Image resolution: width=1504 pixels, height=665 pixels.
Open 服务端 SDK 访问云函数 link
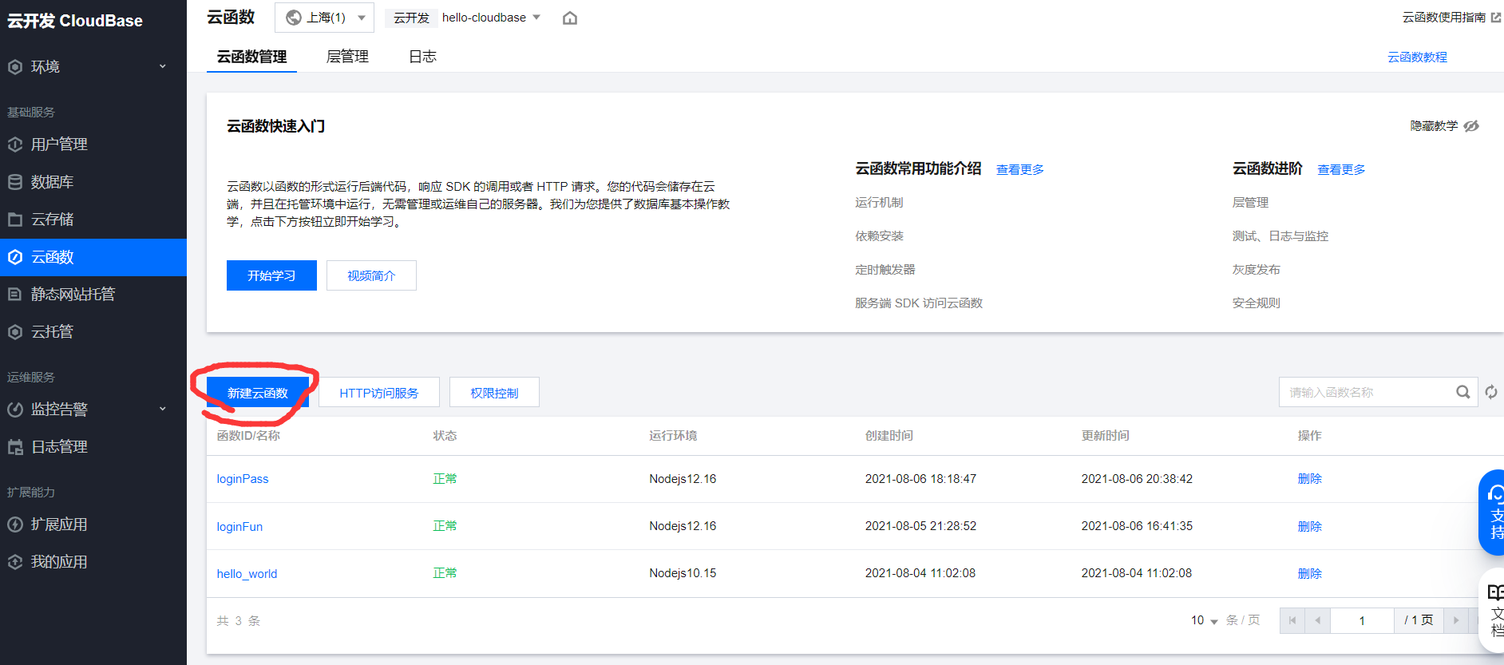pos(919,303)
